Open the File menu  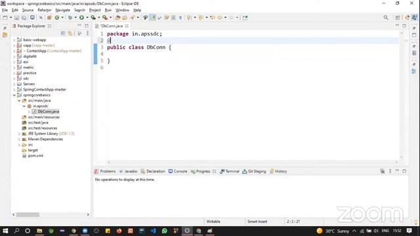[5, 10]
